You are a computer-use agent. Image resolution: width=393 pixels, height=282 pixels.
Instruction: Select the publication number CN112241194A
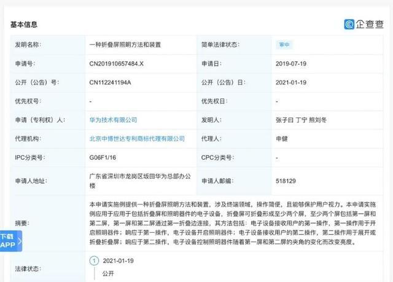click(x=110, y=82)
